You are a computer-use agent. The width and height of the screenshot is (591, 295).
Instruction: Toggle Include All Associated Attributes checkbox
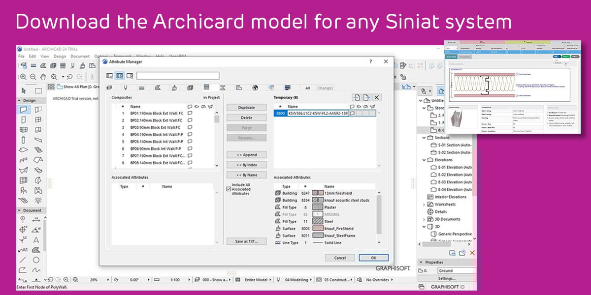(228, 189)
